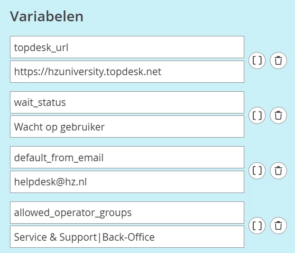Edit the https://hzuniversity.topdesk.net value field
This screenshot has height=253, width=295.
[127, 71]
